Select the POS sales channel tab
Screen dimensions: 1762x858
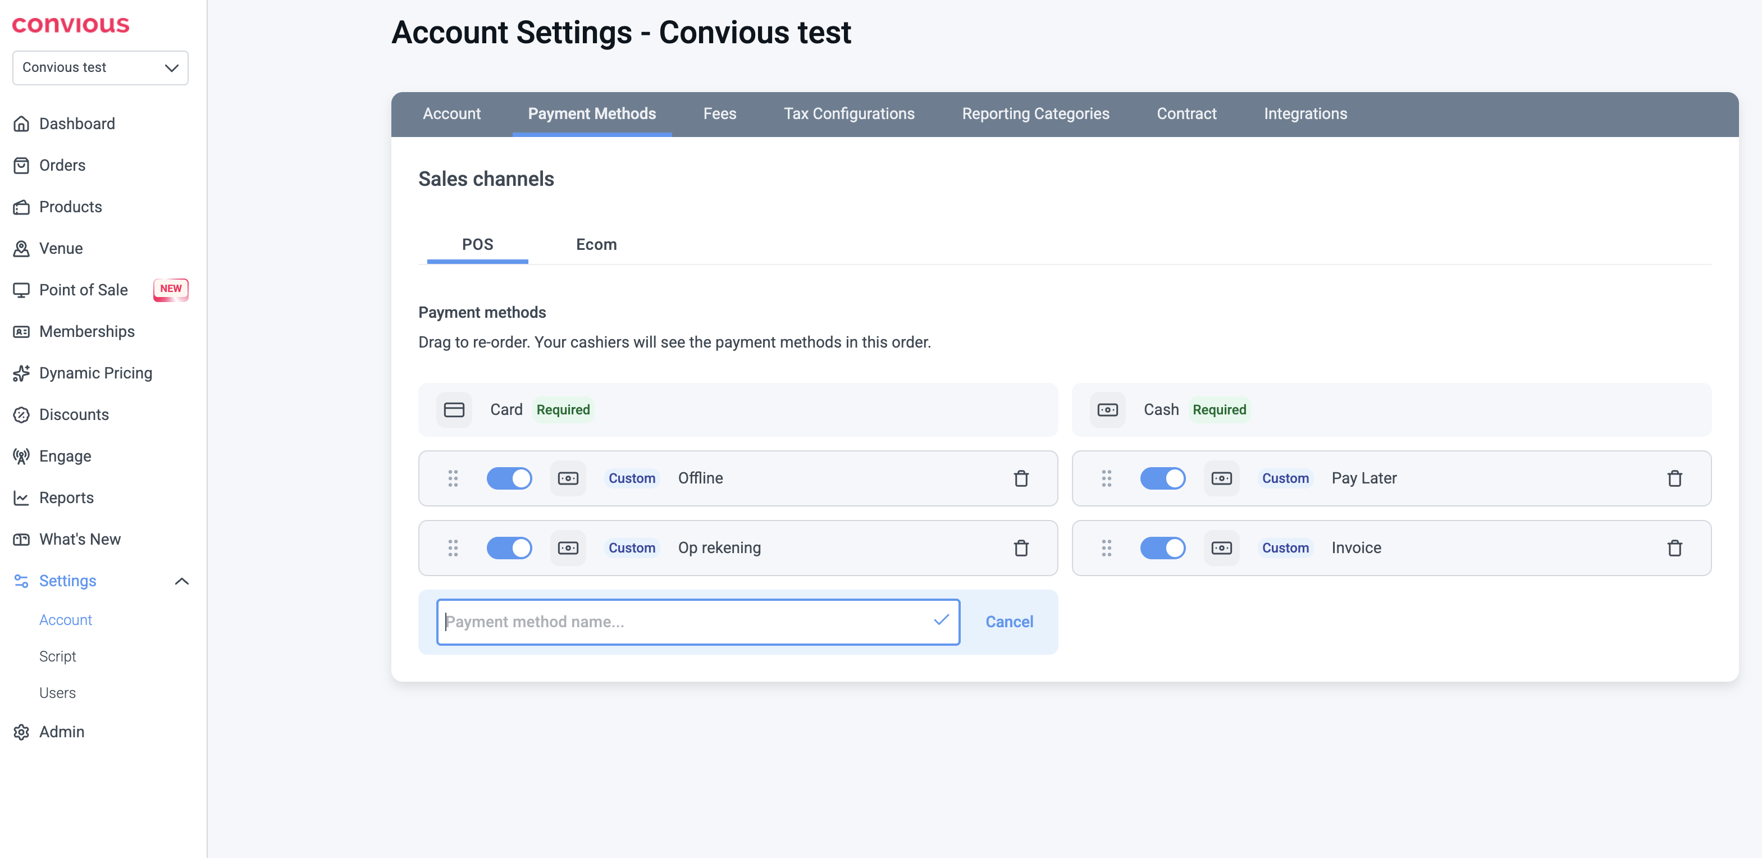click(x=477, y=244)
